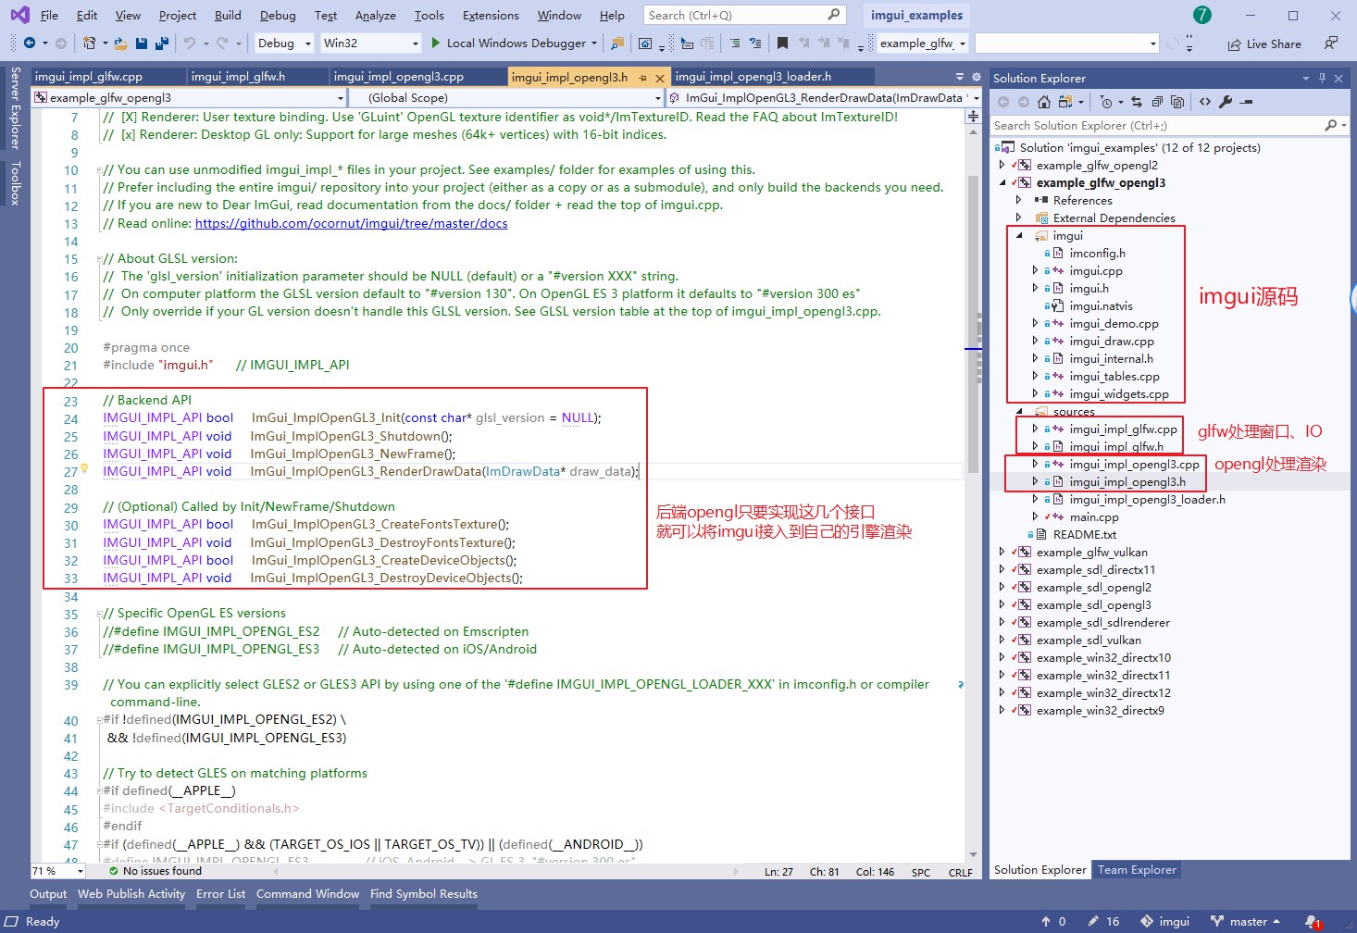Click the split editor icon above the scrollbar
This screenshot has width=1357, height=933.
(973, 116)
